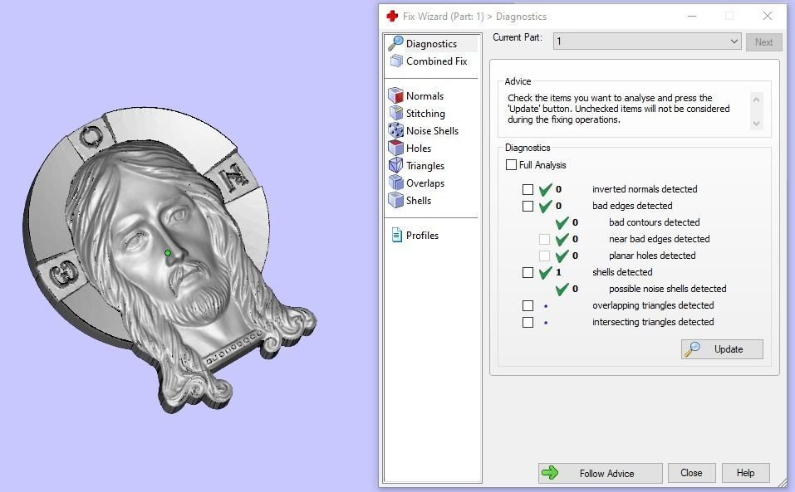Viewport: 795px width, 492px height.
Task: Click the Noise Shells icon
Action: click(395, 130)
